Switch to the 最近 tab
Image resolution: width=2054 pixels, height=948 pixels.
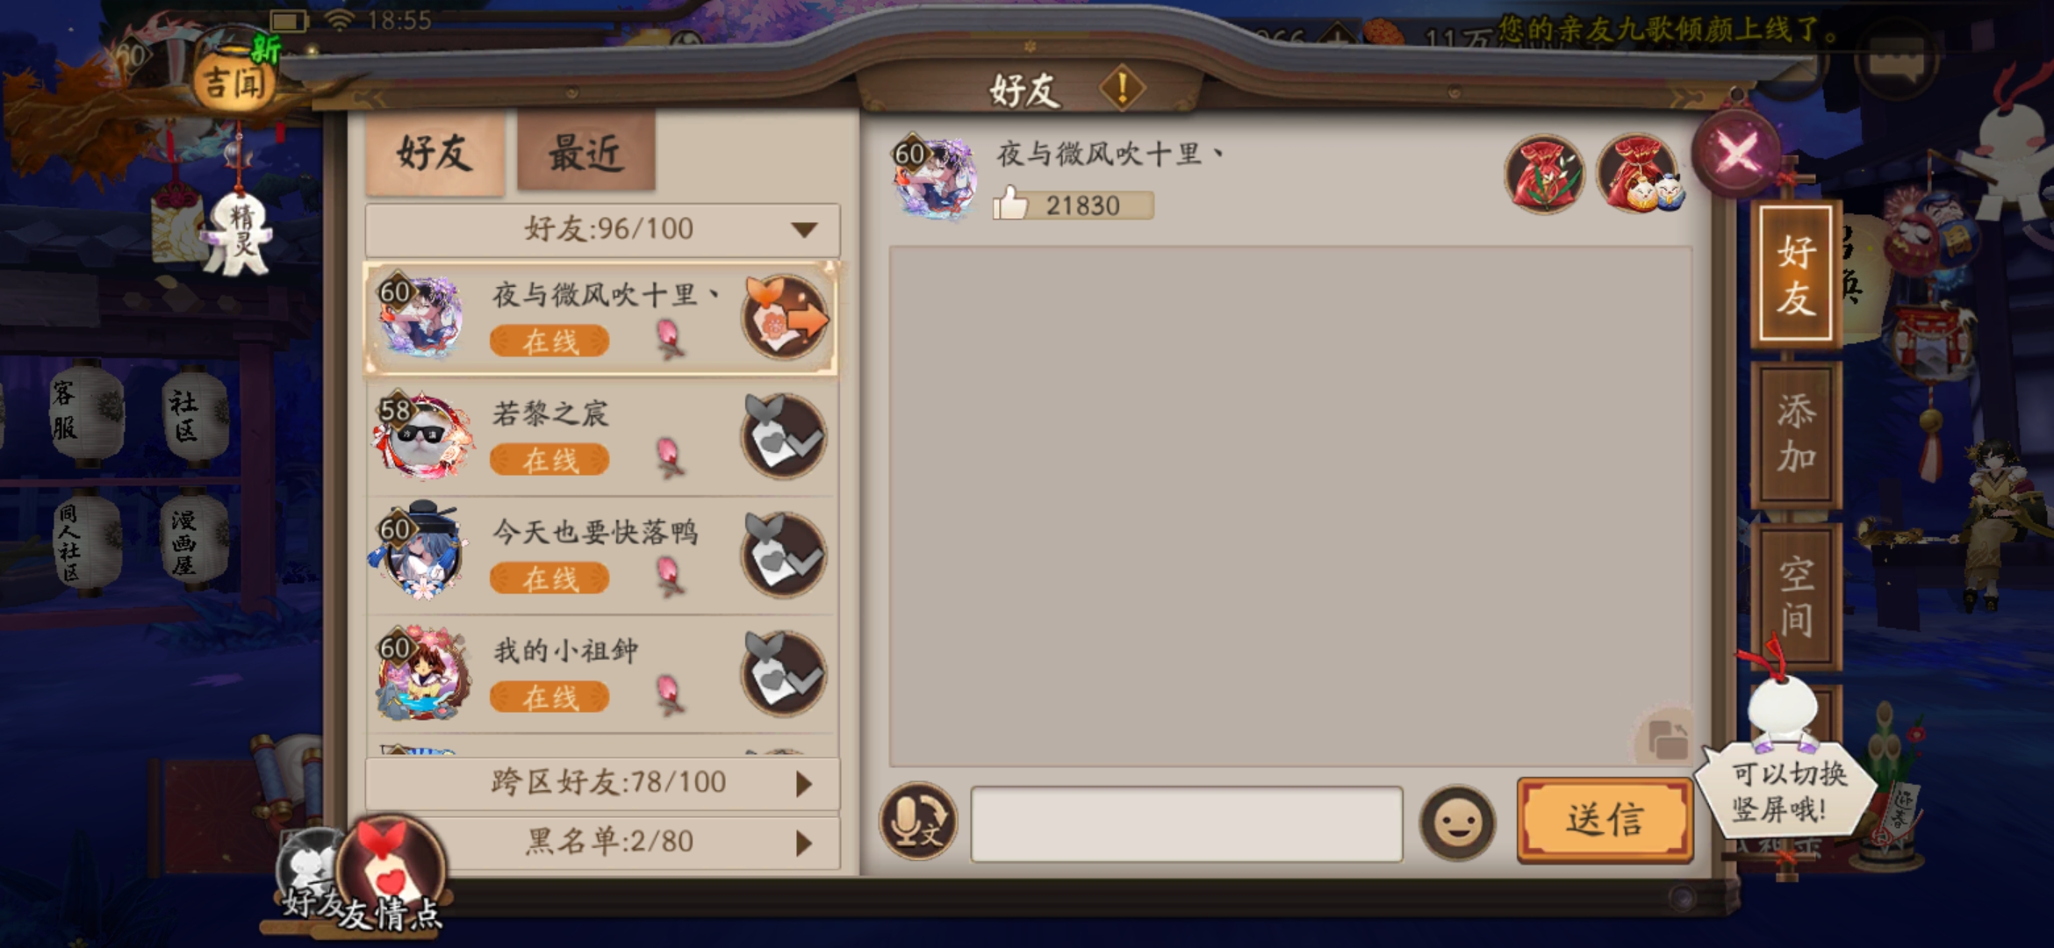[586, 151]
